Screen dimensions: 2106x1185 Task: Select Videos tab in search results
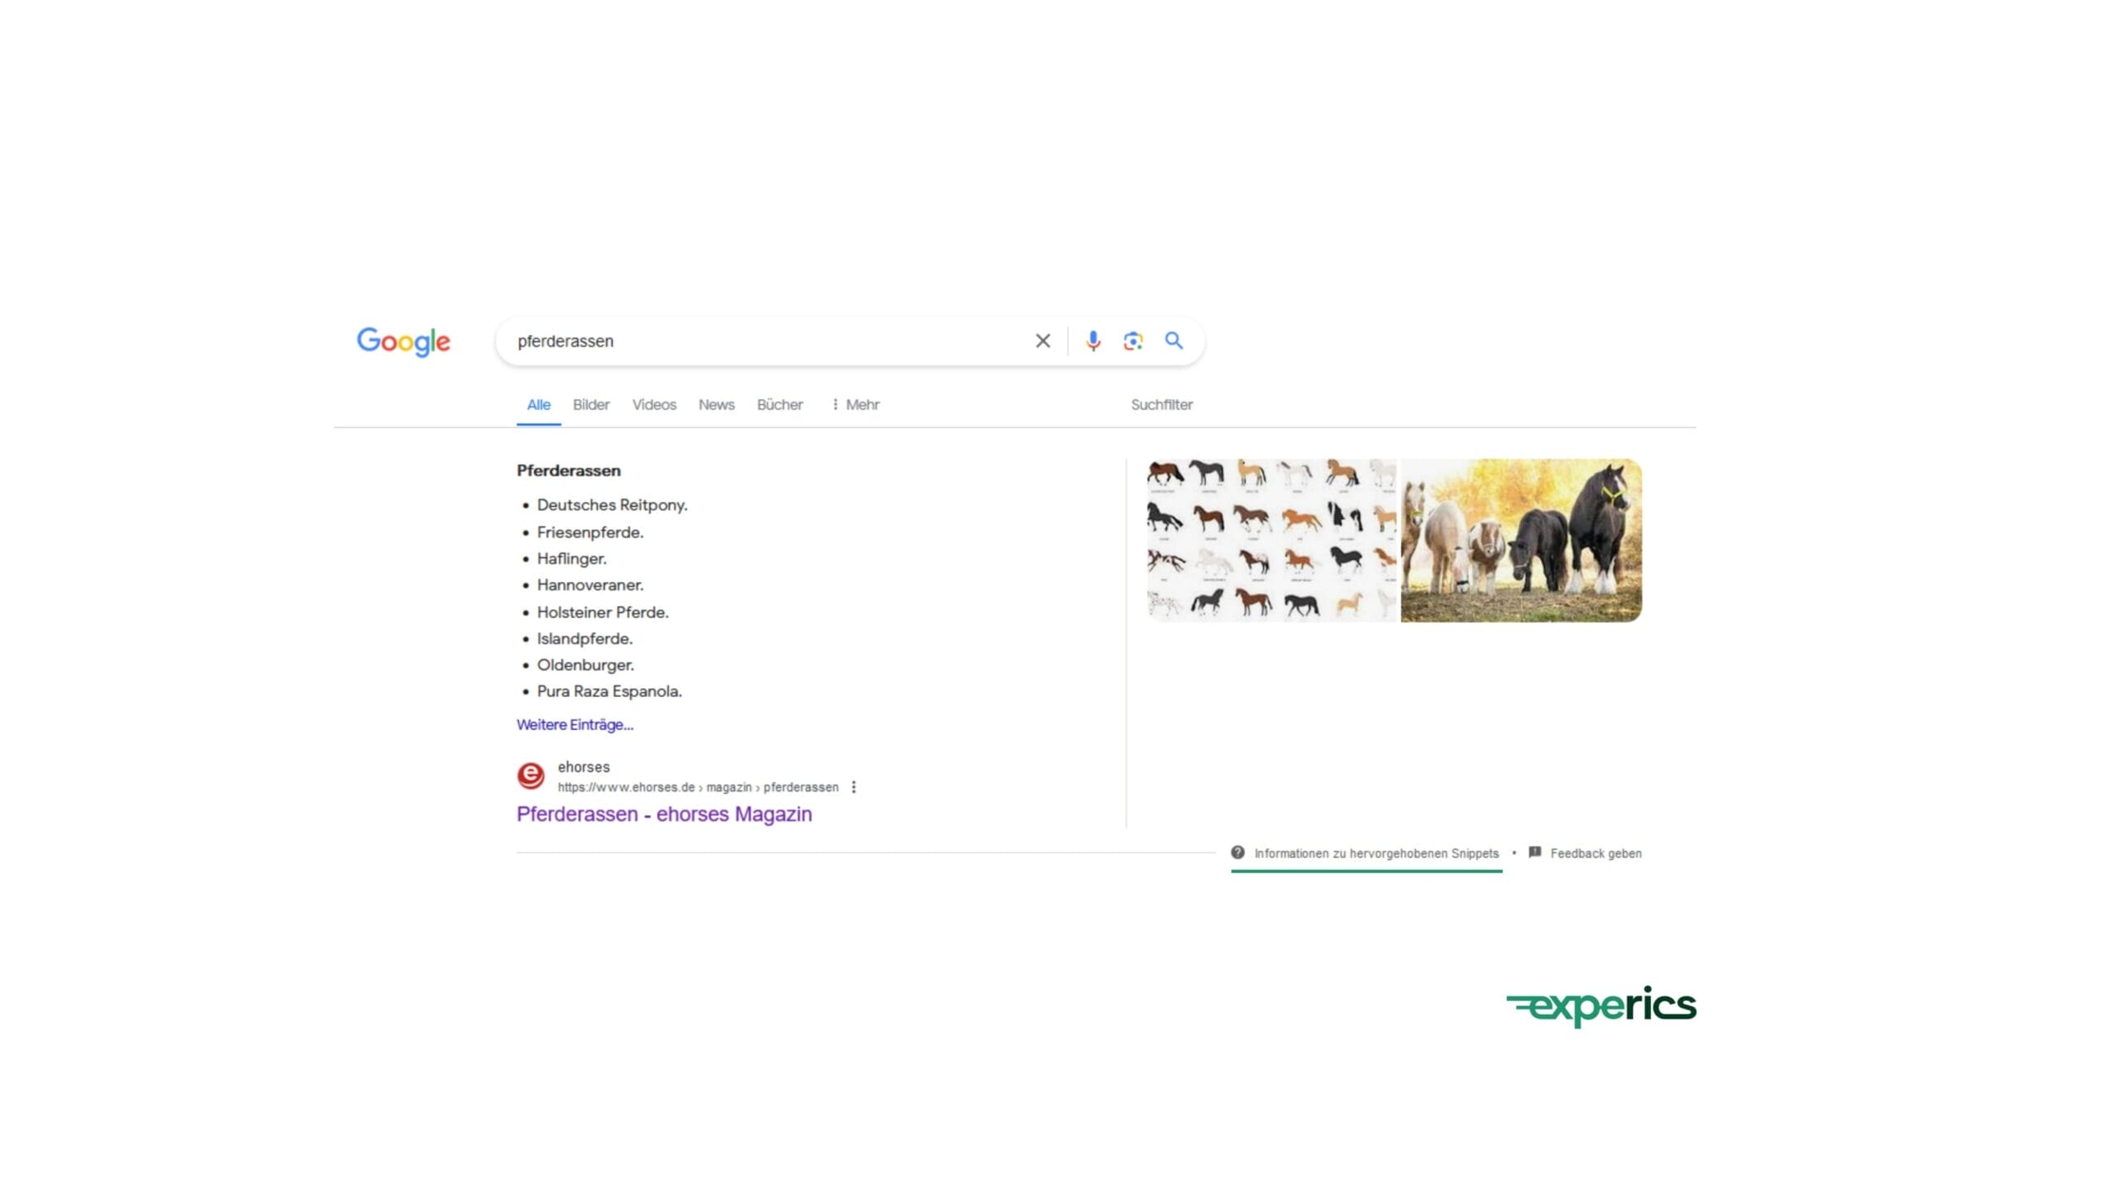click(x=654, y=404)
